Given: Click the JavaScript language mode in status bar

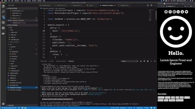Looking at the screenshot, I should tap(140, 108).
